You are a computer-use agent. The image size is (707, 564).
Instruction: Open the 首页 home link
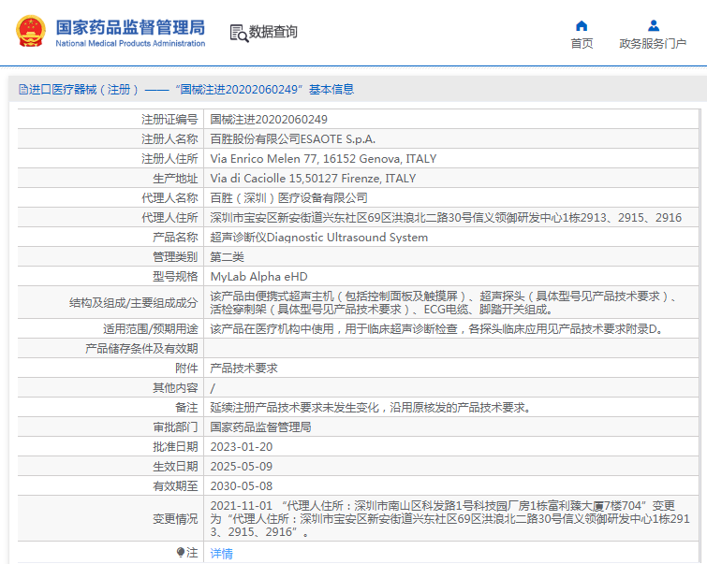582,44
